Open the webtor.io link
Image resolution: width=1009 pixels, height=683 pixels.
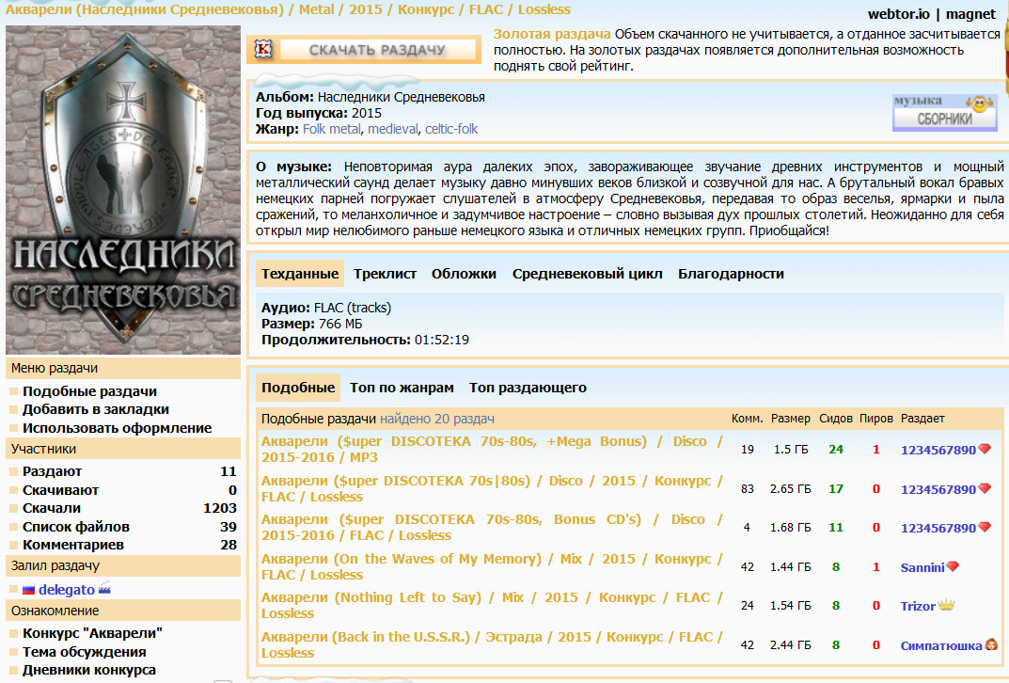click(898, 13)
